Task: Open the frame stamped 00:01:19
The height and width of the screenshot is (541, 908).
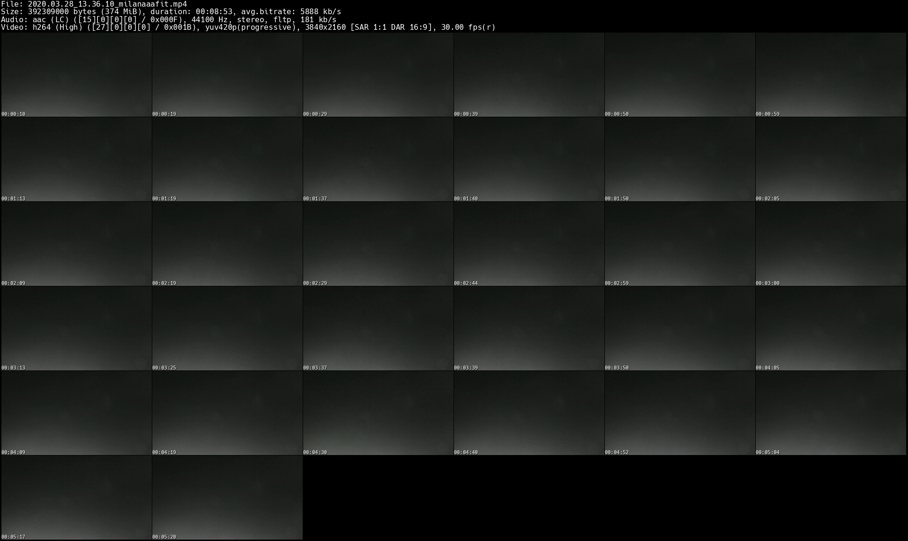Action: [x=227, y=159]
